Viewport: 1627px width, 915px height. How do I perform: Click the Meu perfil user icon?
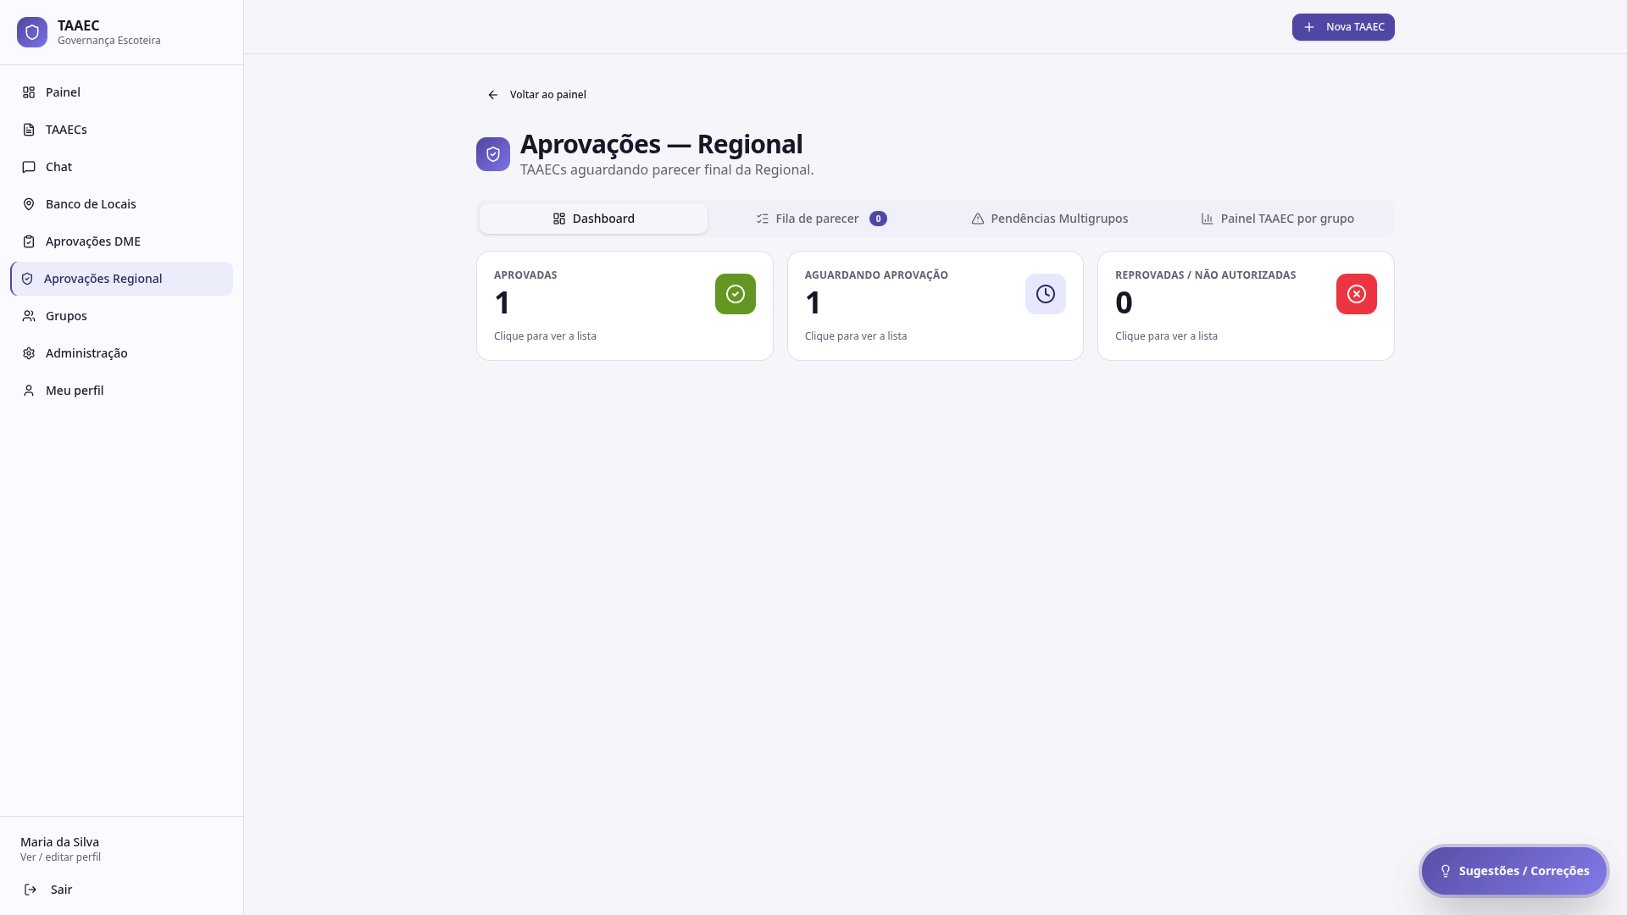[x=29, y=391]
